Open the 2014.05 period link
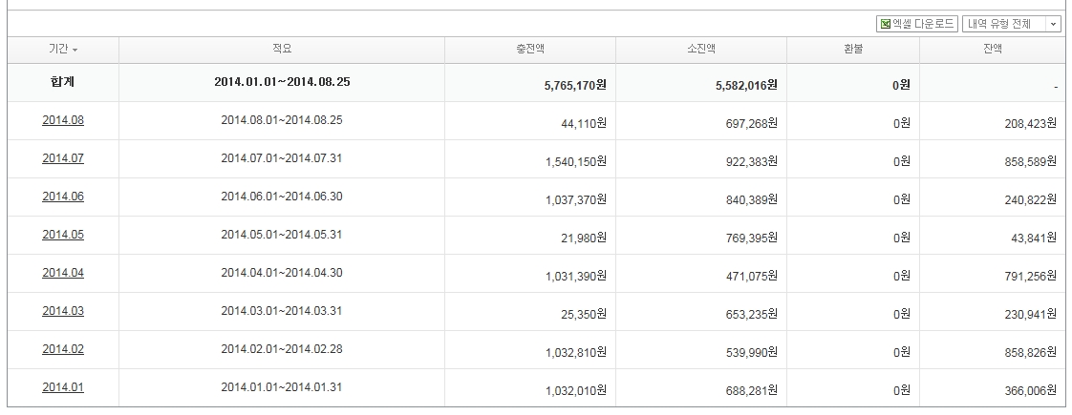Viewport: 1072px width, 415px height. tap(63, 235)
